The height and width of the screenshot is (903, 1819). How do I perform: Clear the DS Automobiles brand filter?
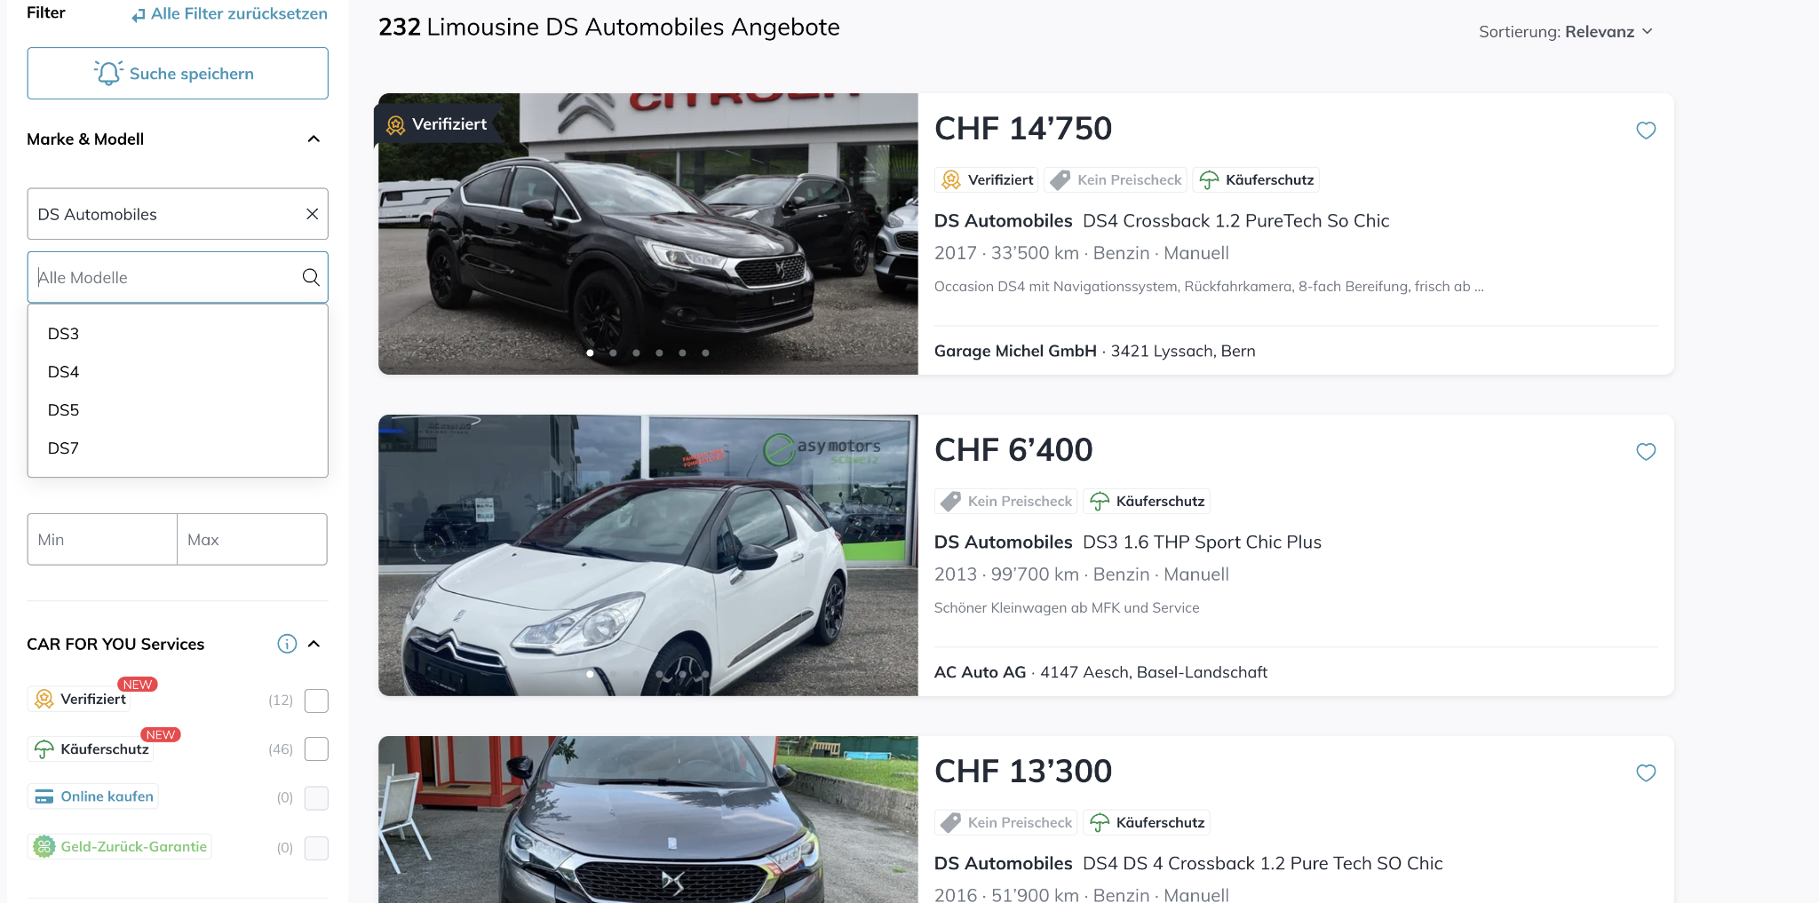coord(312,214)
